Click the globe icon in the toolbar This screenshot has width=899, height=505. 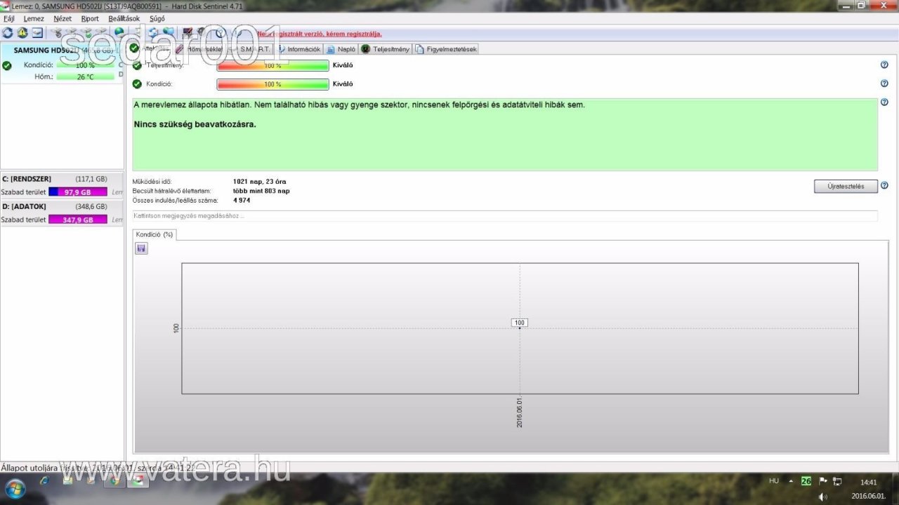coord(119,32)
